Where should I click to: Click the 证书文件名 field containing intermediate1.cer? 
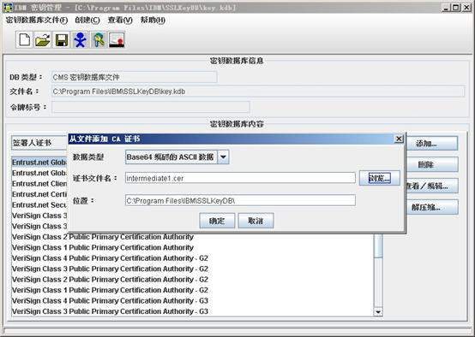tap(240, 178)
